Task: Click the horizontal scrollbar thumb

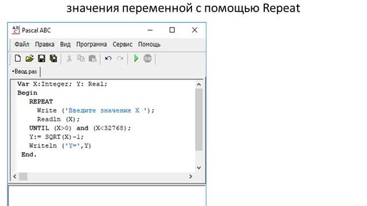Action: click(23, 176)
